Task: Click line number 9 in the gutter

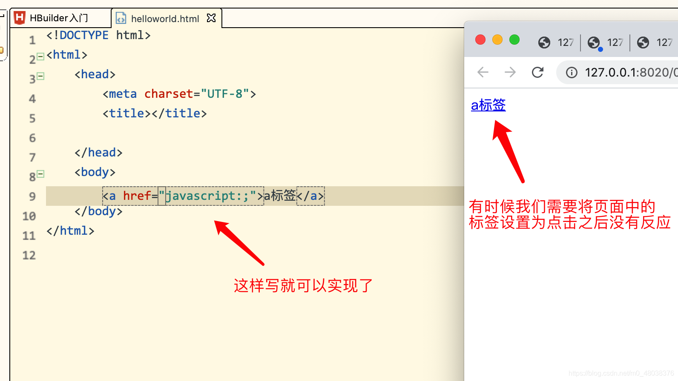Action: click(x=32, y=196)
